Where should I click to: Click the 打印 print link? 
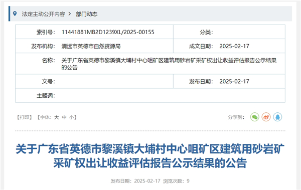[25, 117]
